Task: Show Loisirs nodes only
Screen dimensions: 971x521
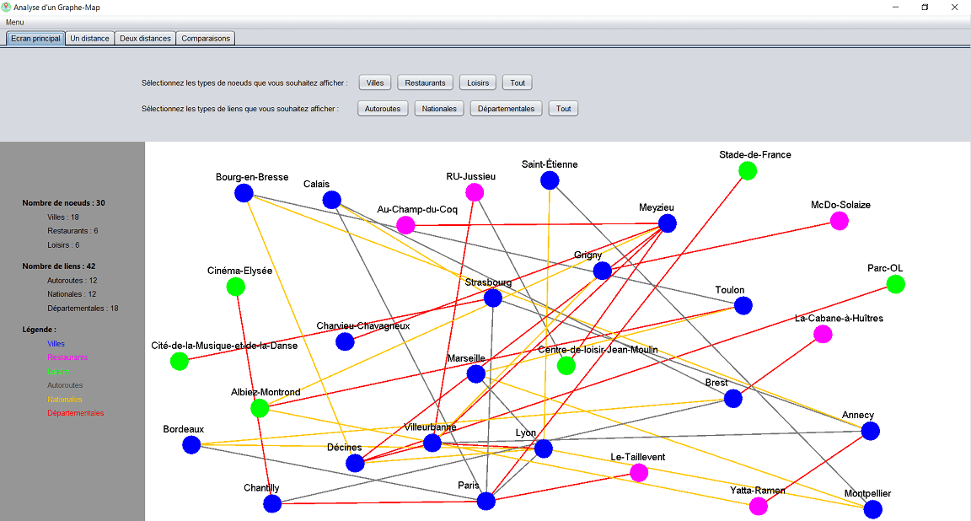Action: (477, 82)
